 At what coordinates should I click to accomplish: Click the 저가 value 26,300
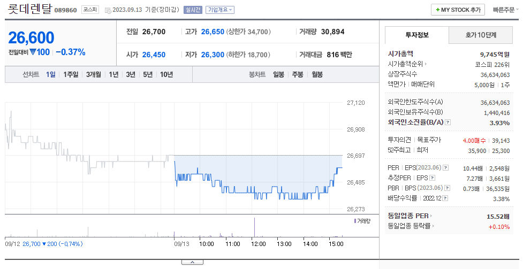click(x=213, y=55)
